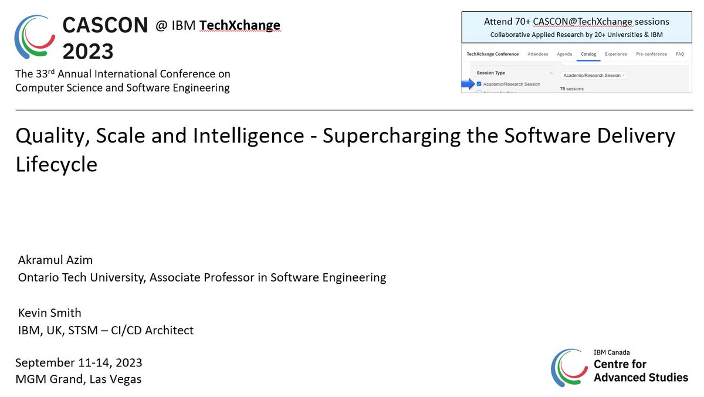Click the 'Ontario Tech University, Associate Professor' line

pyautogui.click(x=202, y=277)
